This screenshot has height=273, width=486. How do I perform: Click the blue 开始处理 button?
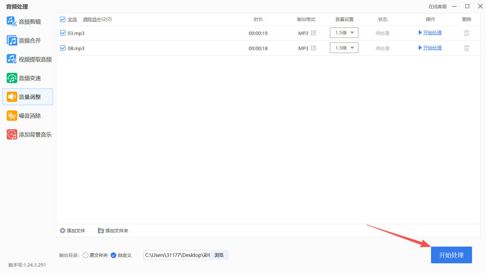451,255
